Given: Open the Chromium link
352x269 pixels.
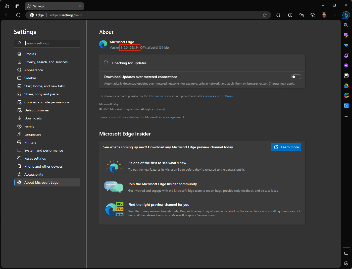Looking at the screenshot, I should (156, 96).
